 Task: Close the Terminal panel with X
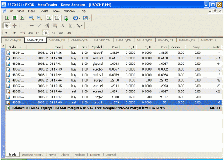[x=3, y=46]
